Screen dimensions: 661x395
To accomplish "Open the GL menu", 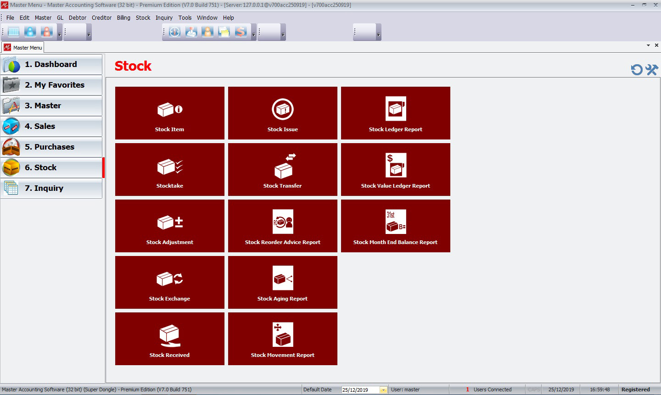I will (60, 18).
